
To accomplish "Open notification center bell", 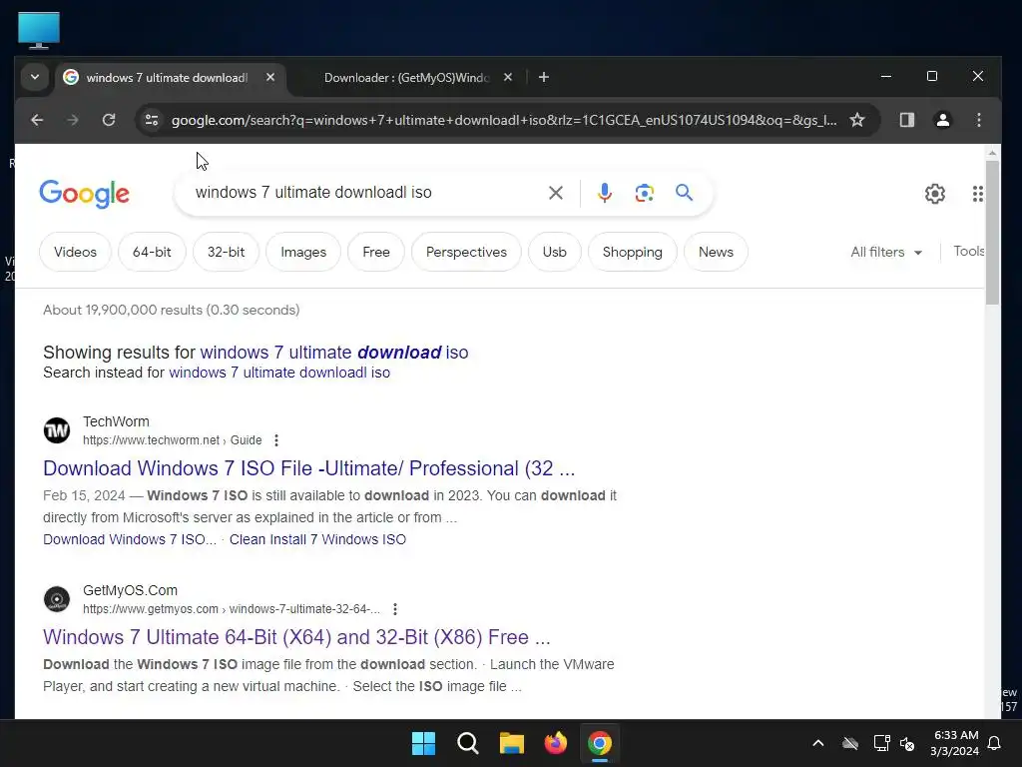I will coord(994,743).
